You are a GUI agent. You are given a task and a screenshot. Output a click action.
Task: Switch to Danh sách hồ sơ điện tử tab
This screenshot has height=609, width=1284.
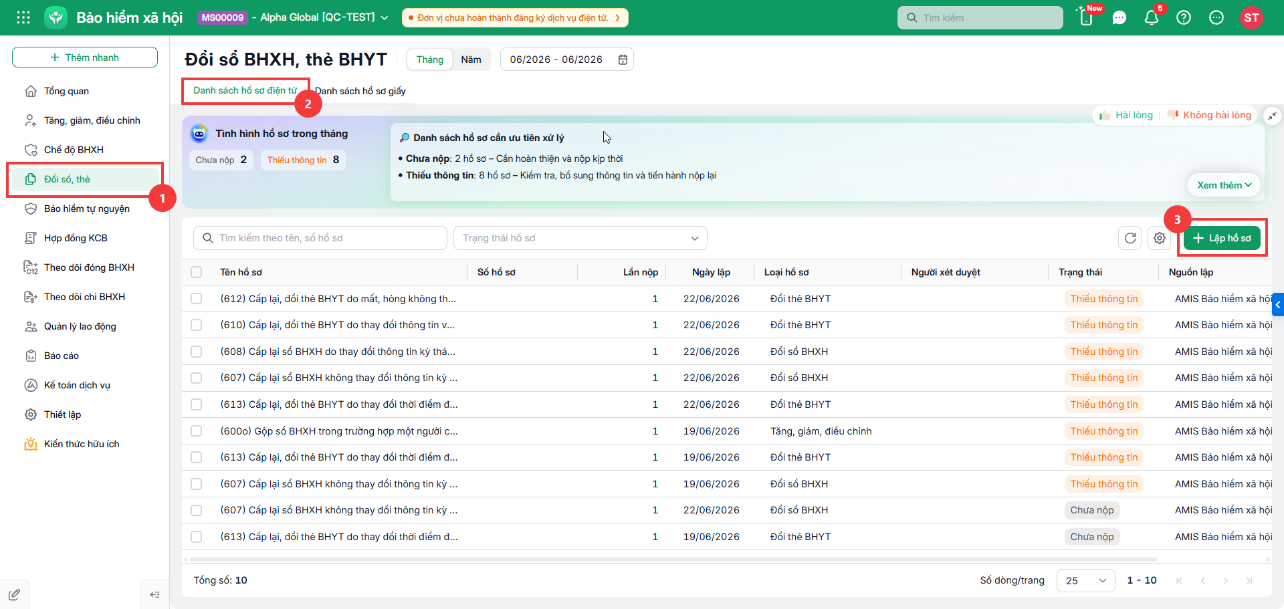pyautogui.click(x=245, y=90)
